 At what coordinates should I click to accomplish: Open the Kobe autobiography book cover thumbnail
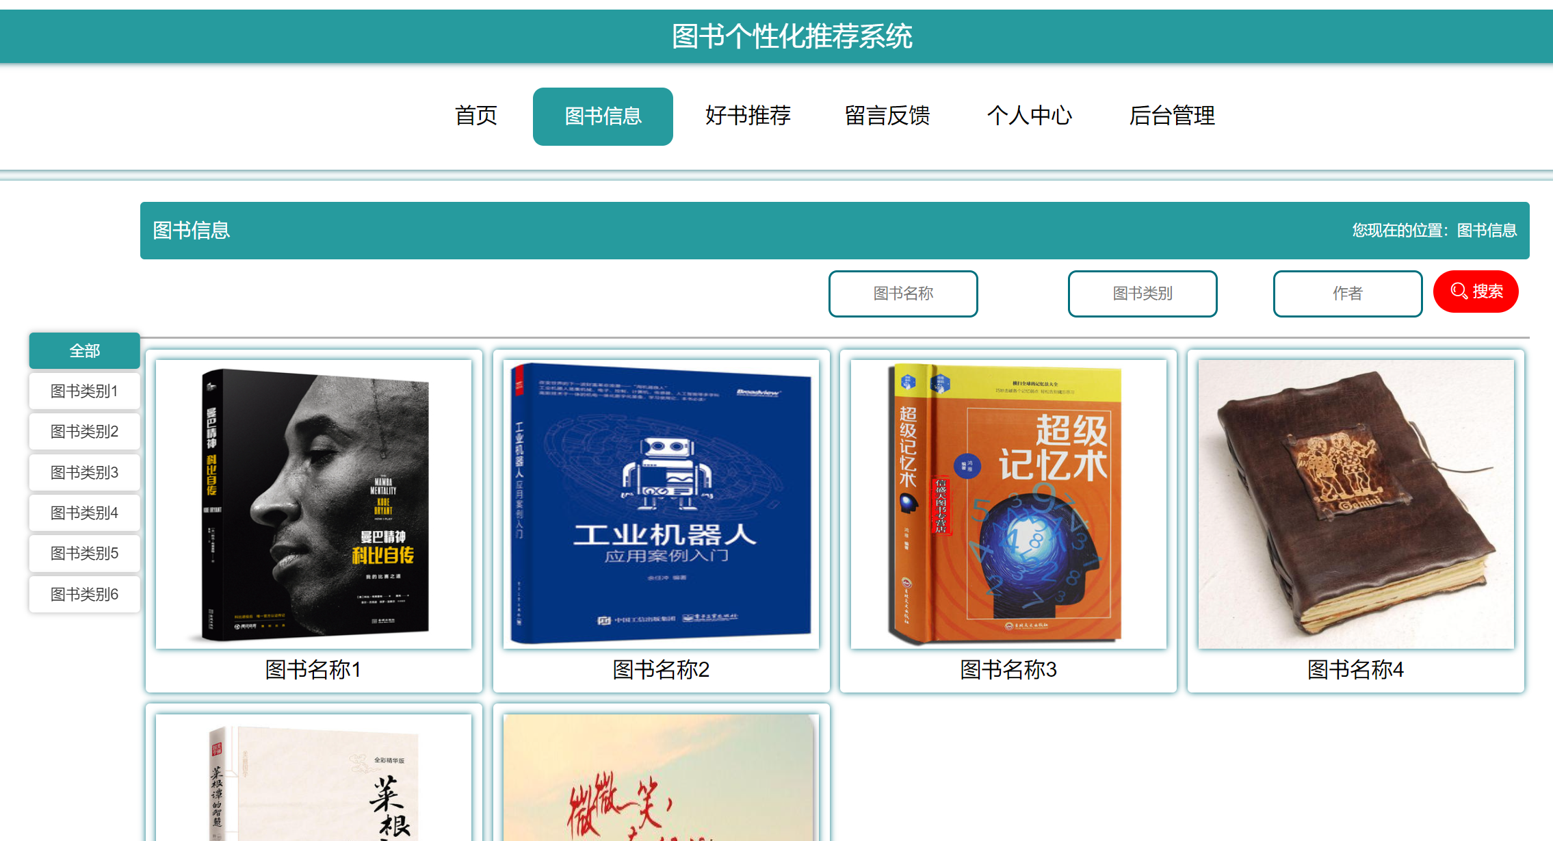coord(313,500)
